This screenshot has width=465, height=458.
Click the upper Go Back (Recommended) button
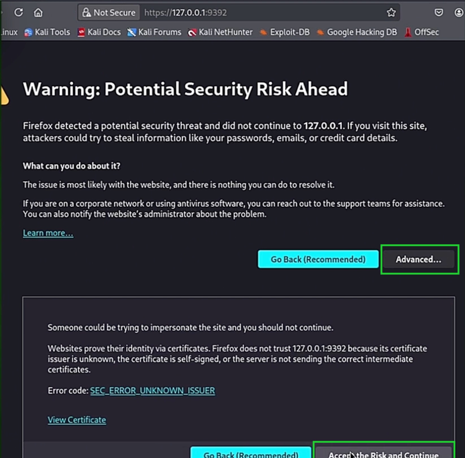coord(318,259)
